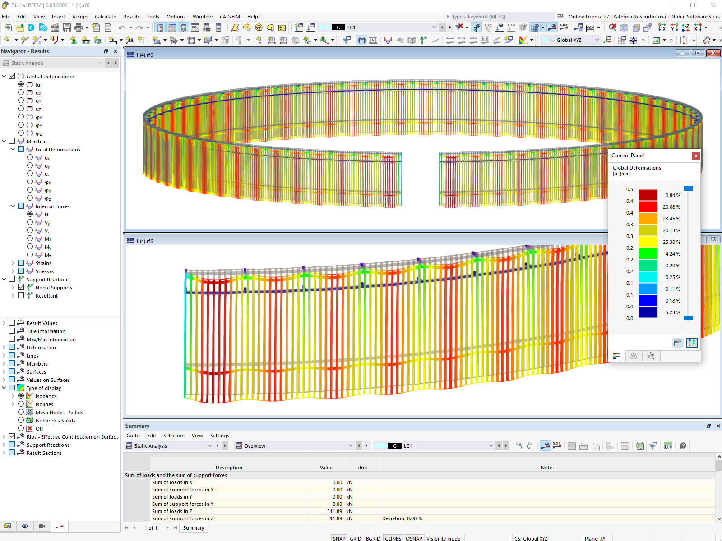Switch to the Selection menu in Summary panel
722x541 pixels.
click(174, 436)
